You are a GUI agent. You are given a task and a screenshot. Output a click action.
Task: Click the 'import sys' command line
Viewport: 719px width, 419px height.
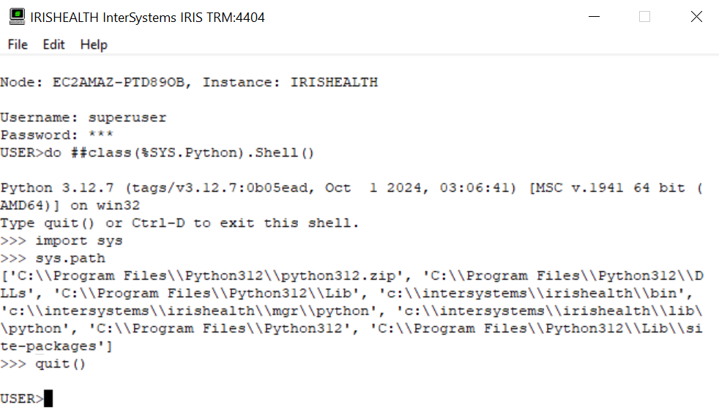click(79, 241)
